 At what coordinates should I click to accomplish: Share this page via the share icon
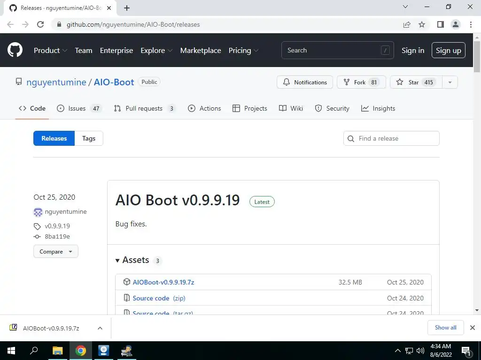(407, 24)
